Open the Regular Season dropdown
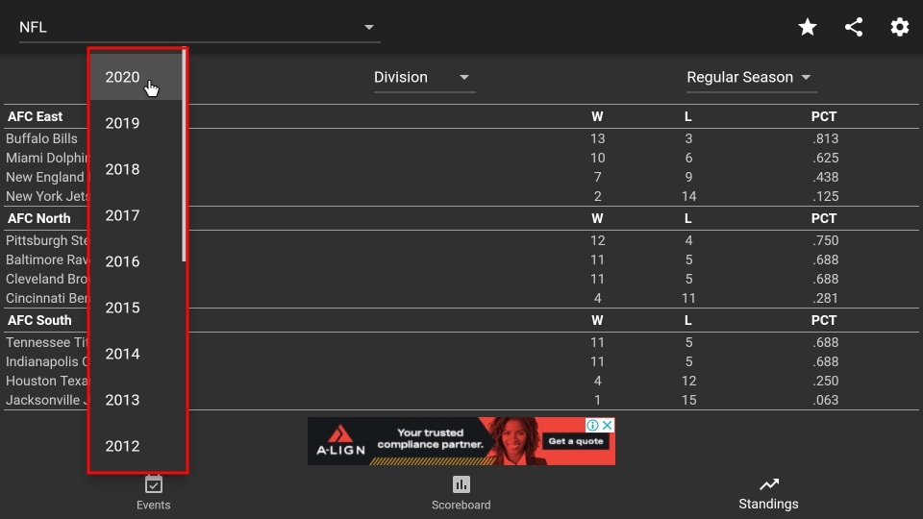Viewport: 923px width, 519px height. click(751, 77)
